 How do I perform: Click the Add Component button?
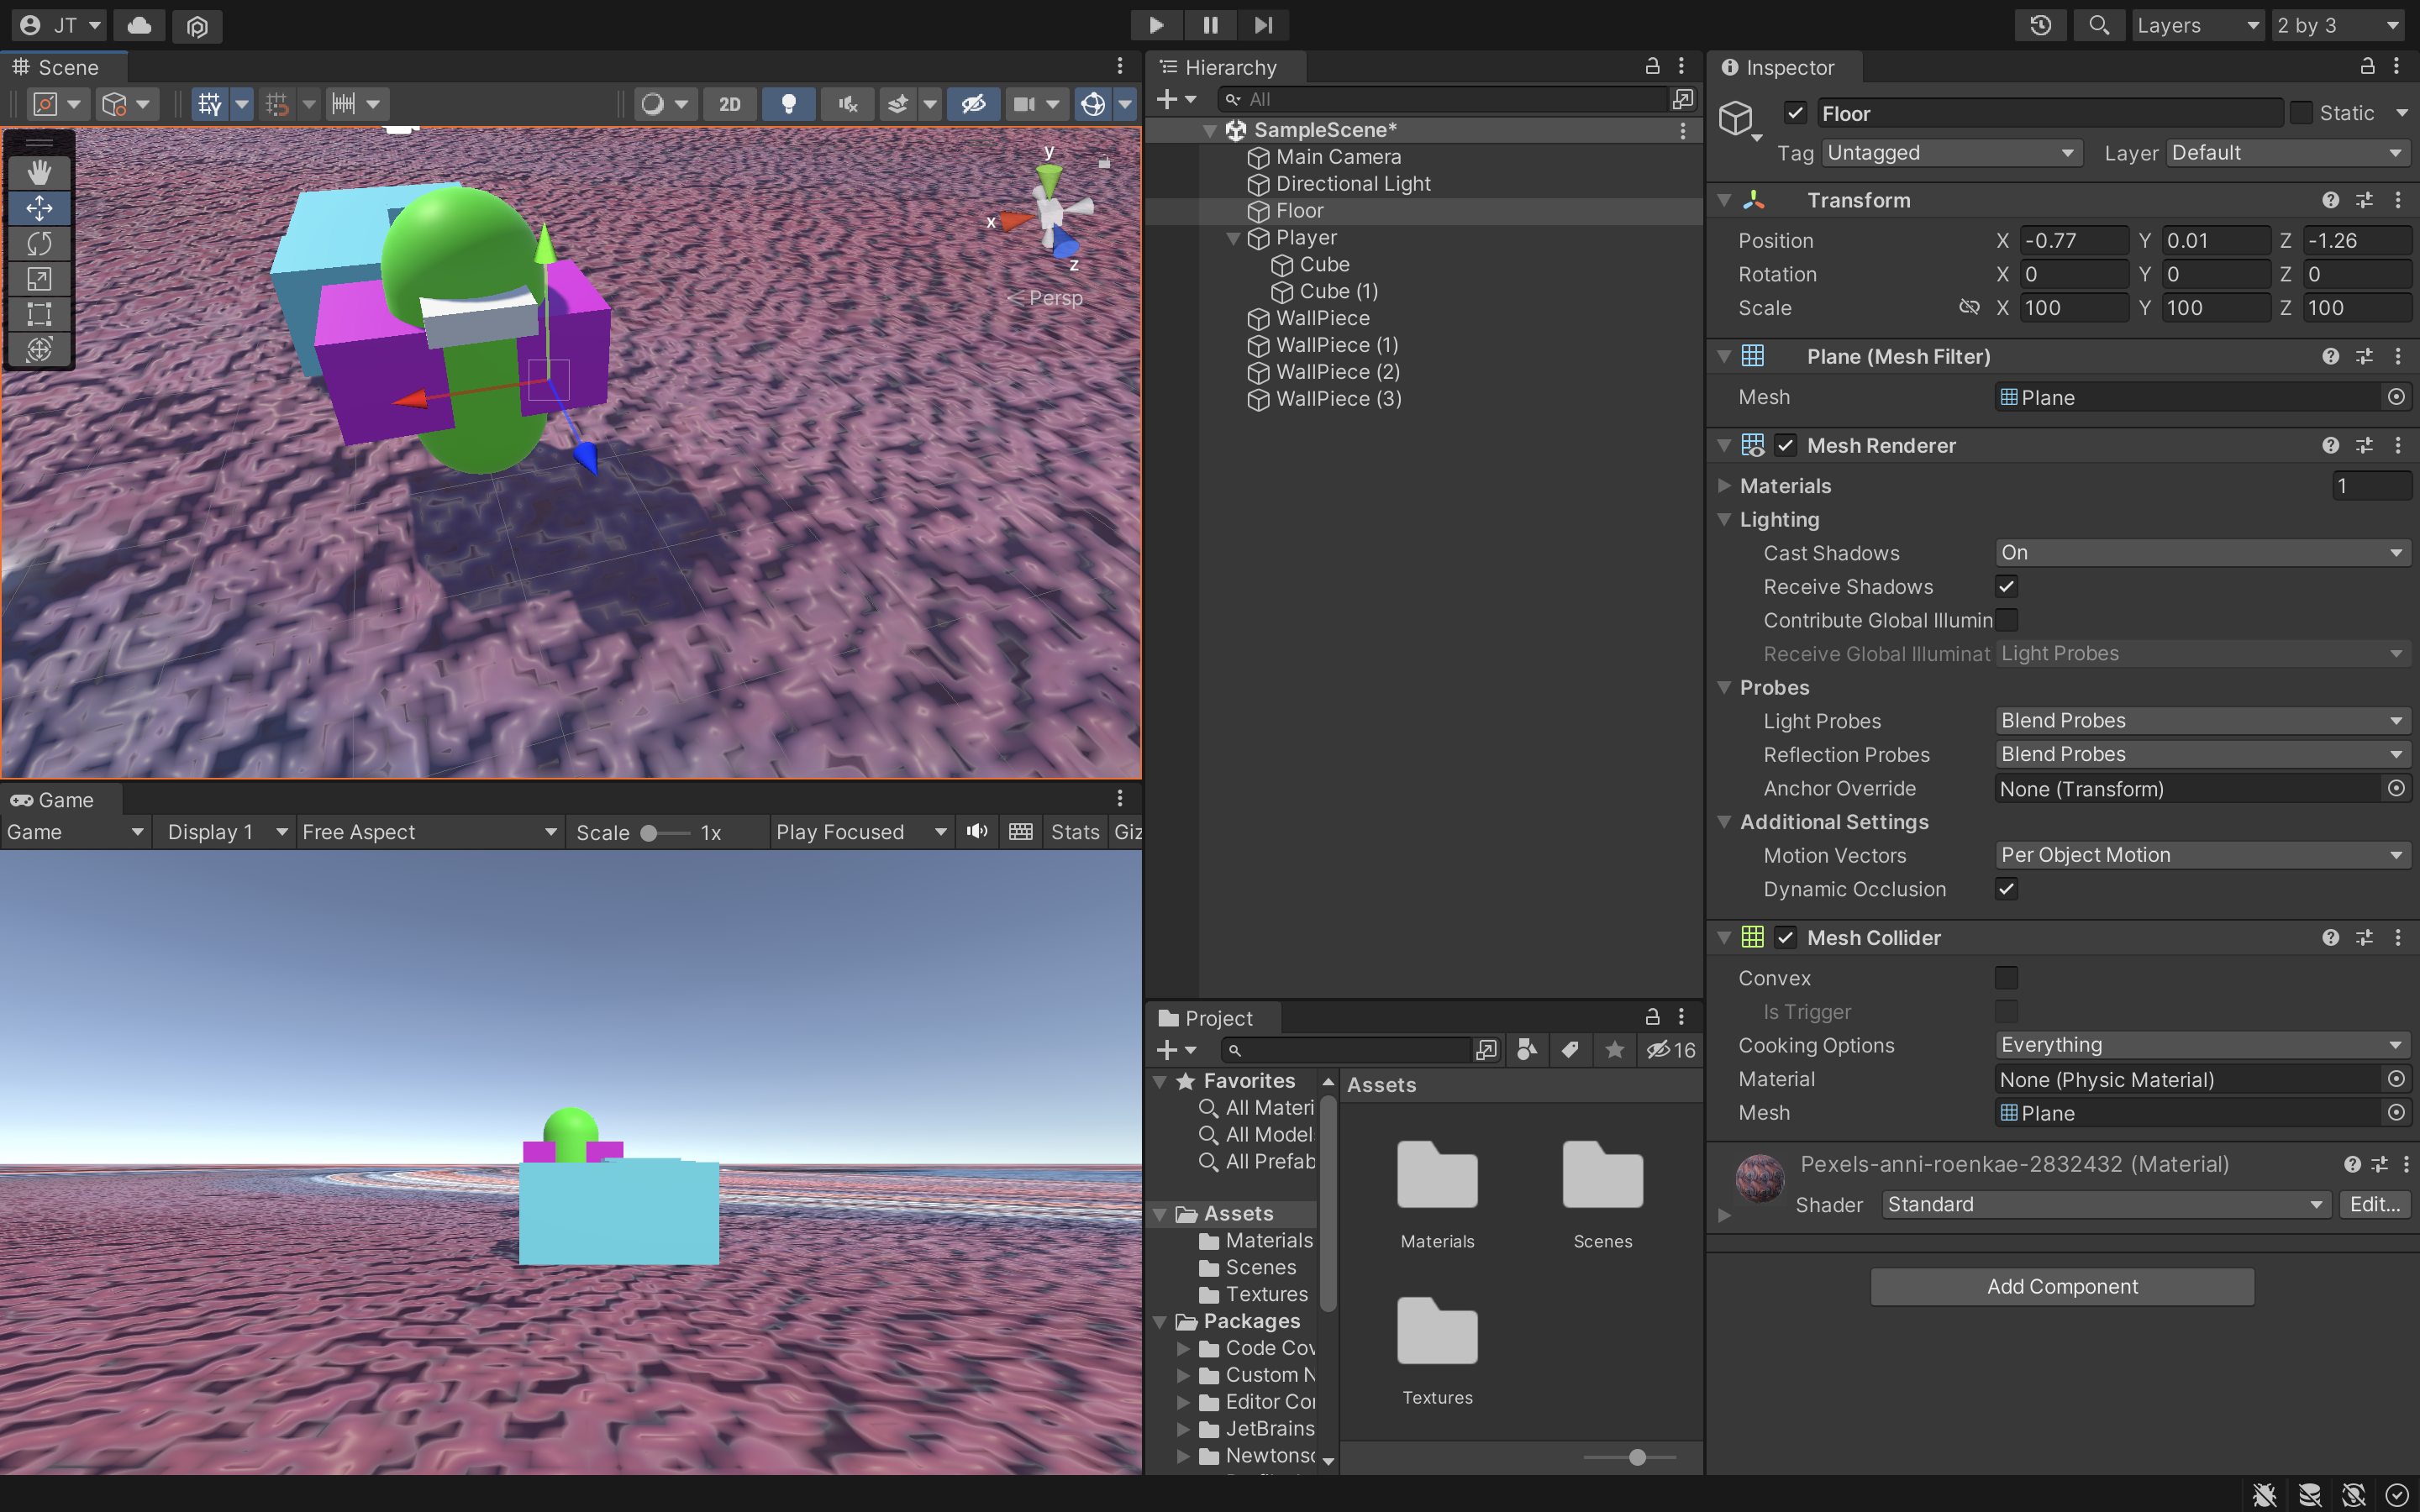2062,1287
